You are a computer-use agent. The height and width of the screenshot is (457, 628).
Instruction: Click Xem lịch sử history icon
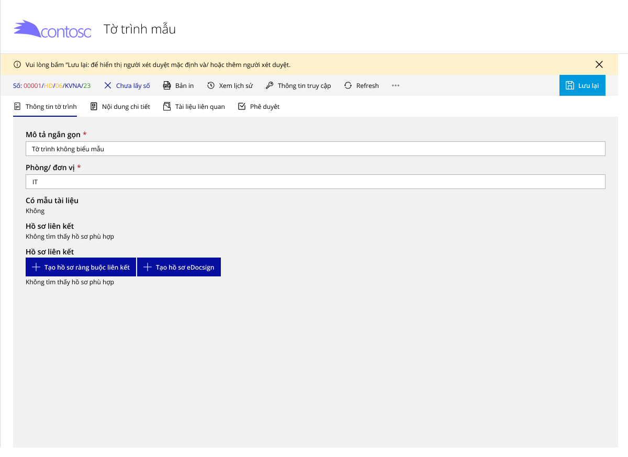[211, 86]
